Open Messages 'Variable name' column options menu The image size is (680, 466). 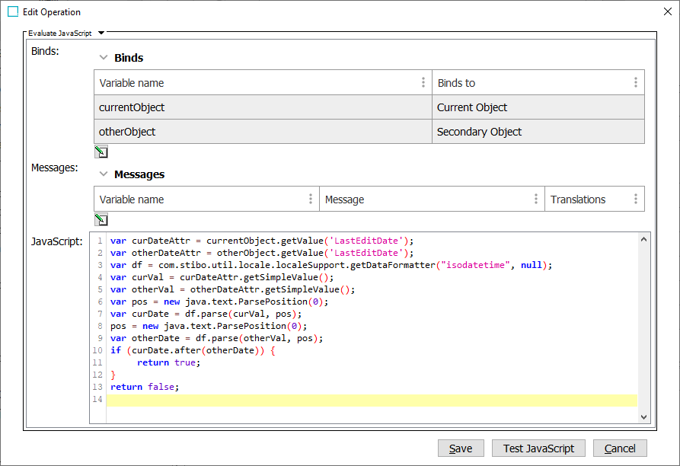point(311,199)
